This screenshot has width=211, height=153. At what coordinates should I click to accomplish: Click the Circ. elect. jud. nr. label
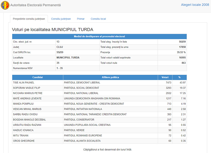pos(22,42)
